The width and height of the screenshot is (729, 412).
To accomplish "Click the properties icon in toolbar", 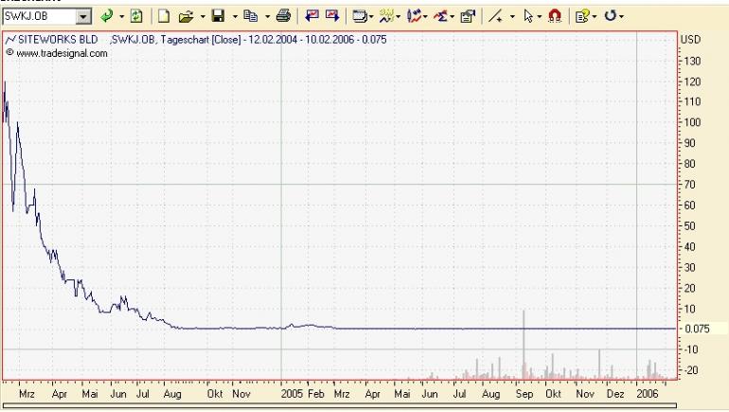I will pyautogui.click(x=467, y=16).
